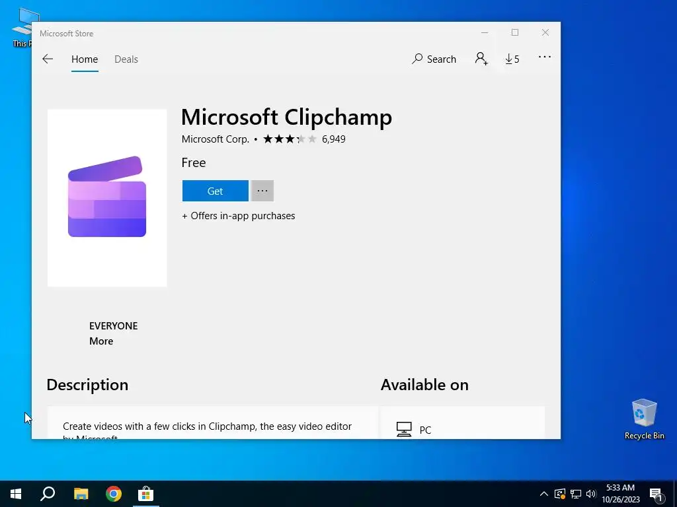Click the Microsoft Clipchamp title
Viewport: 677px width, 507px height.
pyautogui.click(x=286, y=117)
